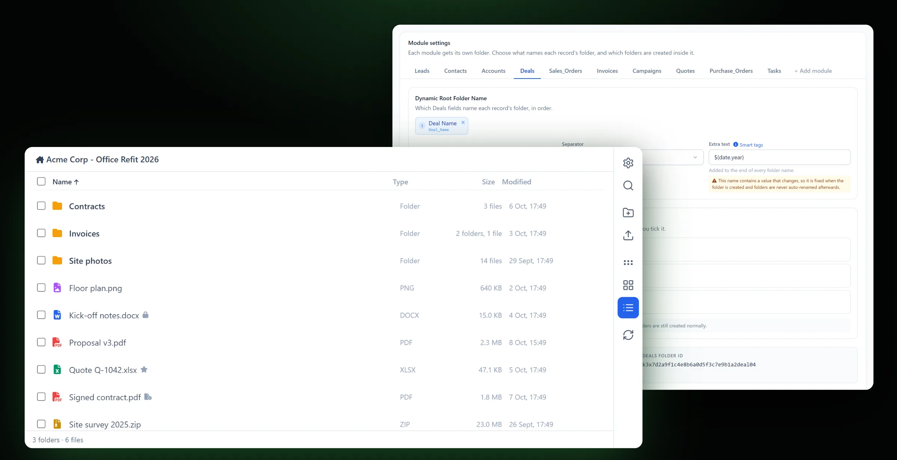
Task: Check the Proposal v3.pdf checkbox
Action: 41,342
